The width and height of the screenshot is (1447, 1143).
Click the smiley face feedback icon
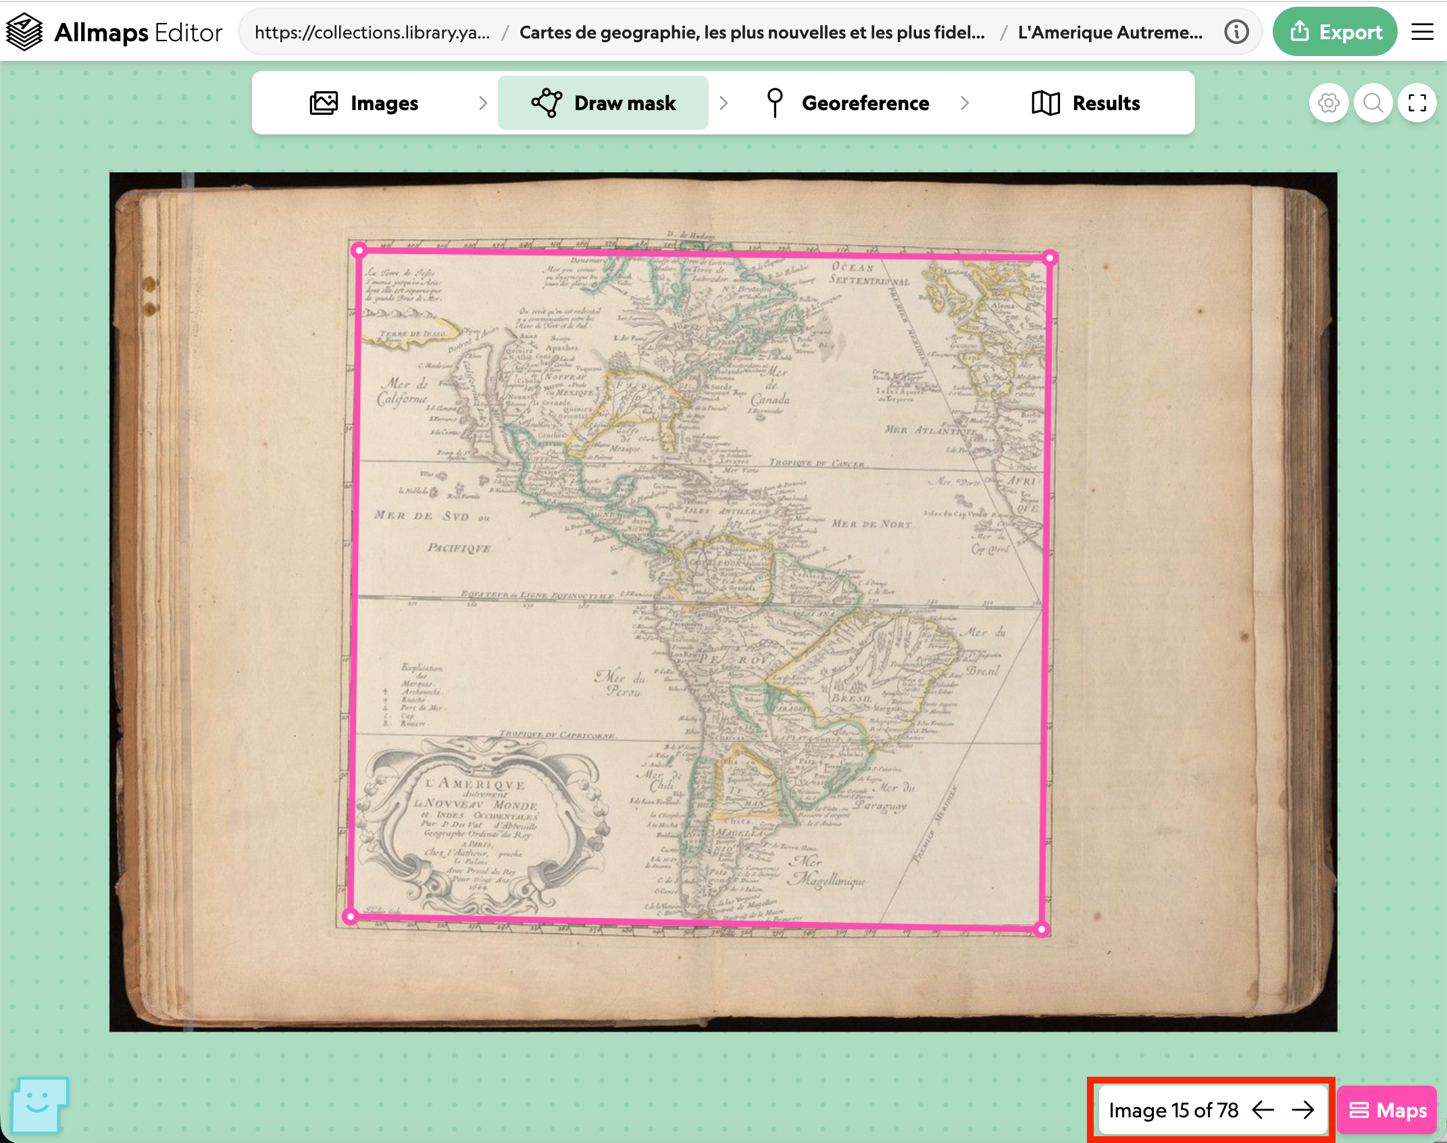coord(39,1105)
